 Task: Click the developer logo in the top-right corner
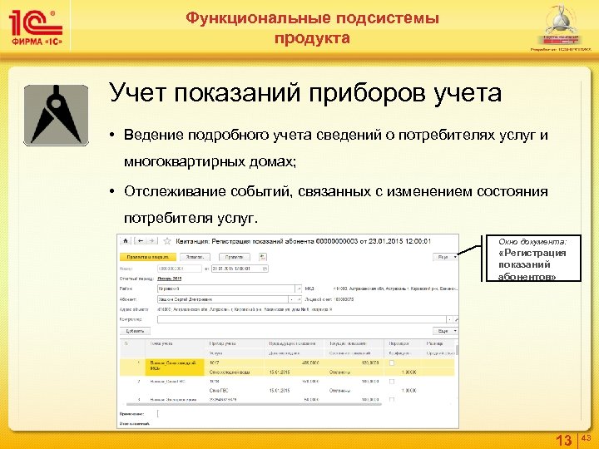point(561,27)
